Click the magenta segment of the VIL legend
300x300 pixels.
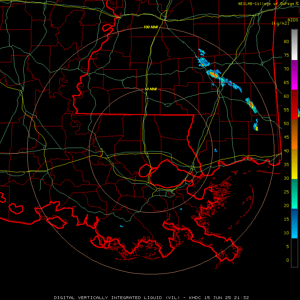(294, 75)
